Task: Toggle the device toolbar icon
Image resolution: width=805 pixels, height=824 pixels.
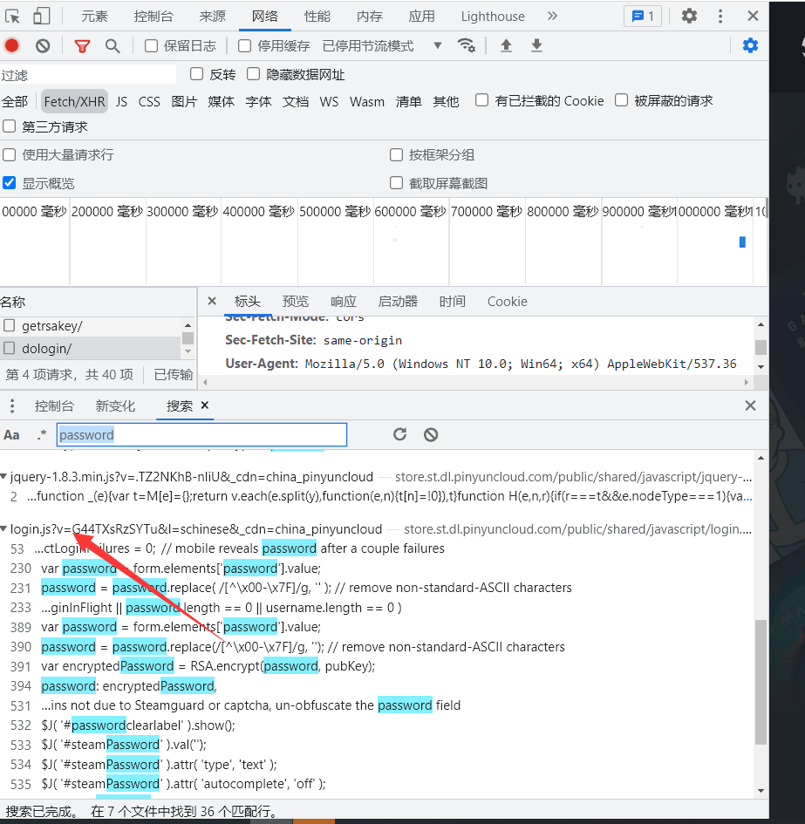Action: 41,16
